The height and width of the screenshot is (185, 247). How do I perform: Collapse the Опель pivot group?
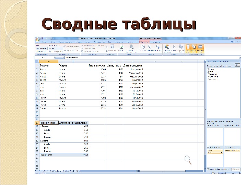(x=41, y=141)
